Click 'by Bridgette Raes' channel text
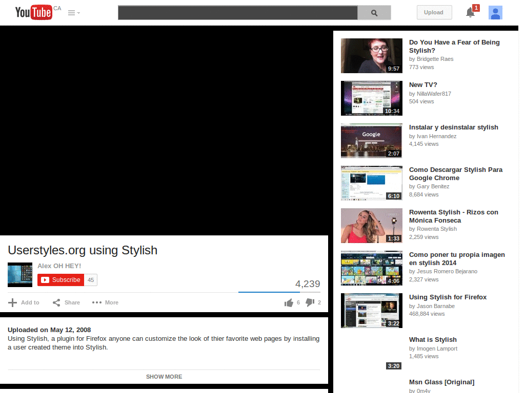The height and width of the screenshot is (393, 525). click(x=431, y=59)
